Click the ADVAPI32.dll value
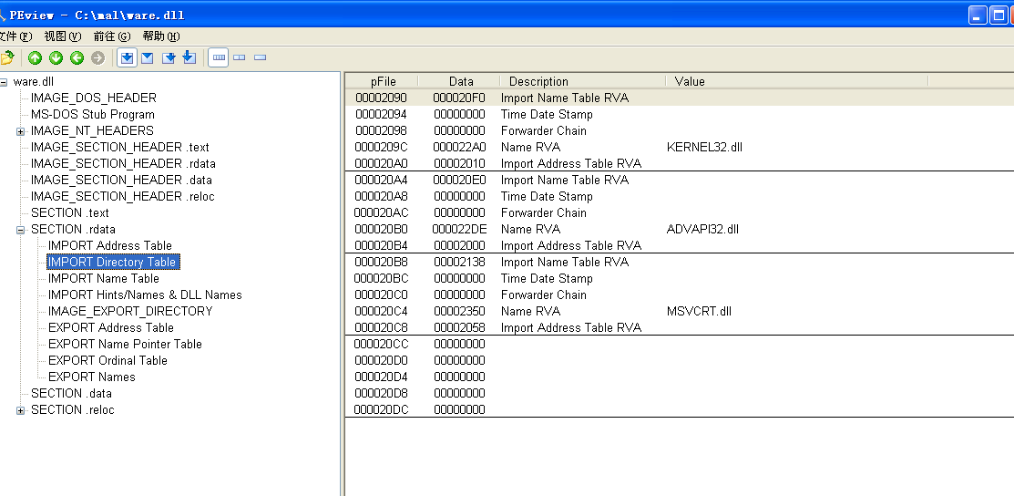The height and width of the screenshot is (496, 1014). pyautogui.click(x=702, y=229)
